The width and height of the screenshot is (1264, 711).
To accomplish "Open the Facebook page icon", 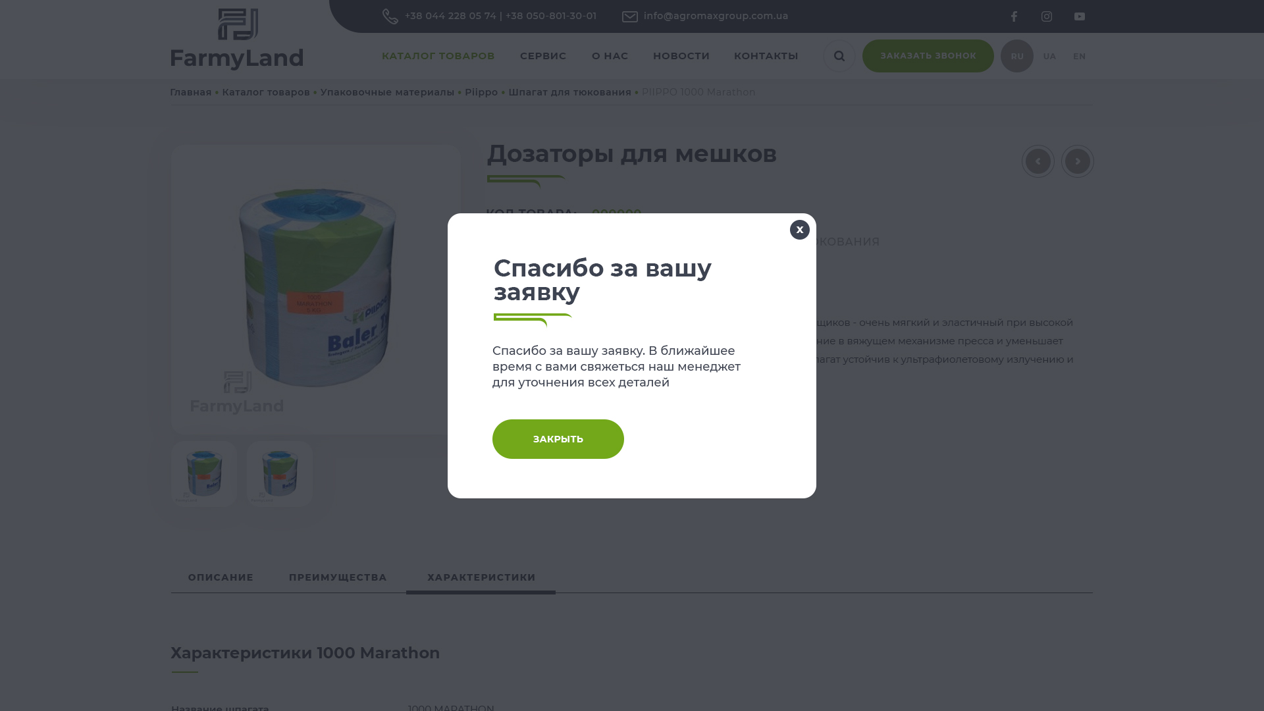I will [x=1014, y=16].
